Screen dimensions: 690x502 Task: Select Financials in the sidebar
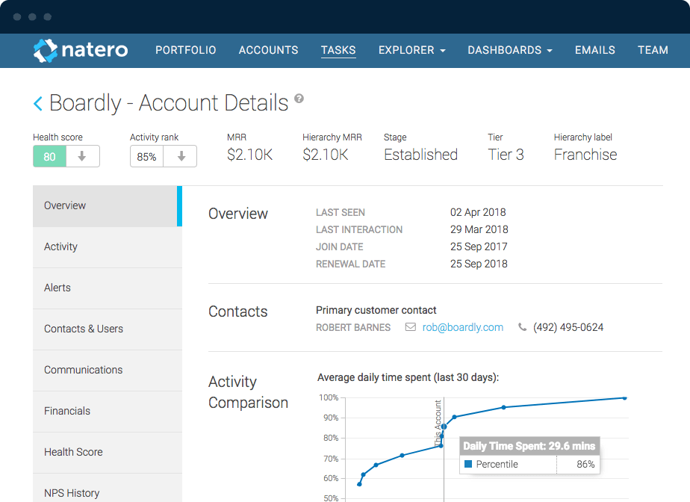pyautogui.click(x=108, y=412)
